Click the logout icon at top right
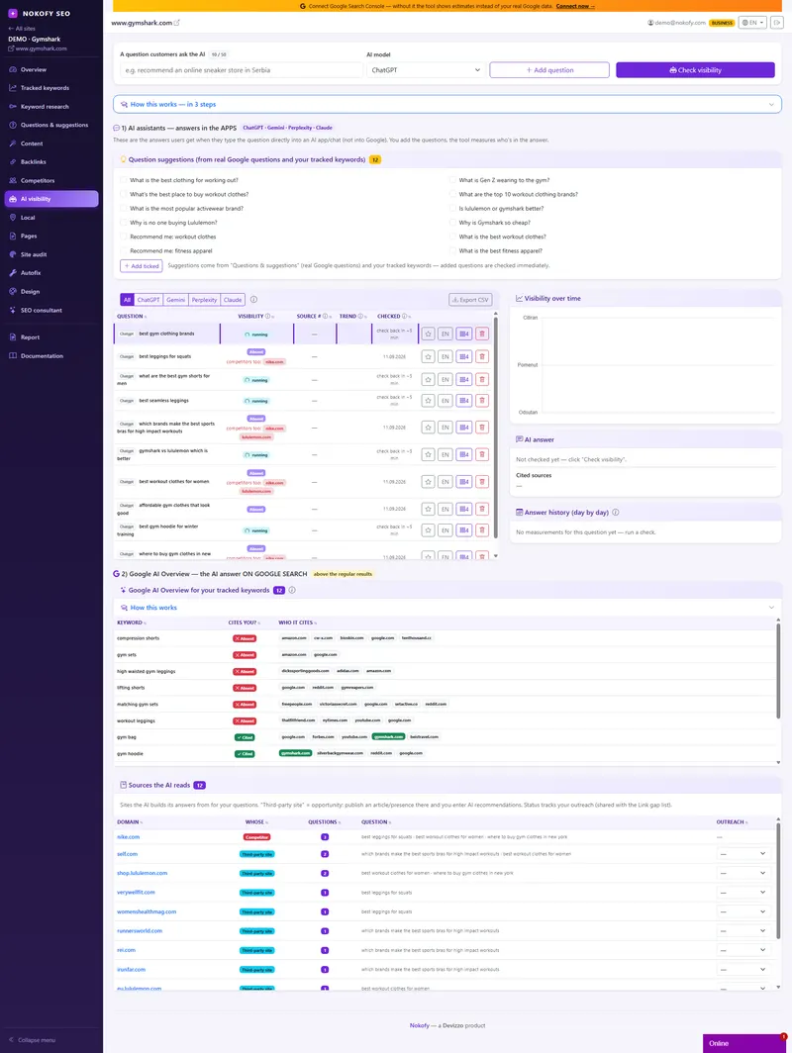This screenshot has height=1053, width=792. point(776,23)
